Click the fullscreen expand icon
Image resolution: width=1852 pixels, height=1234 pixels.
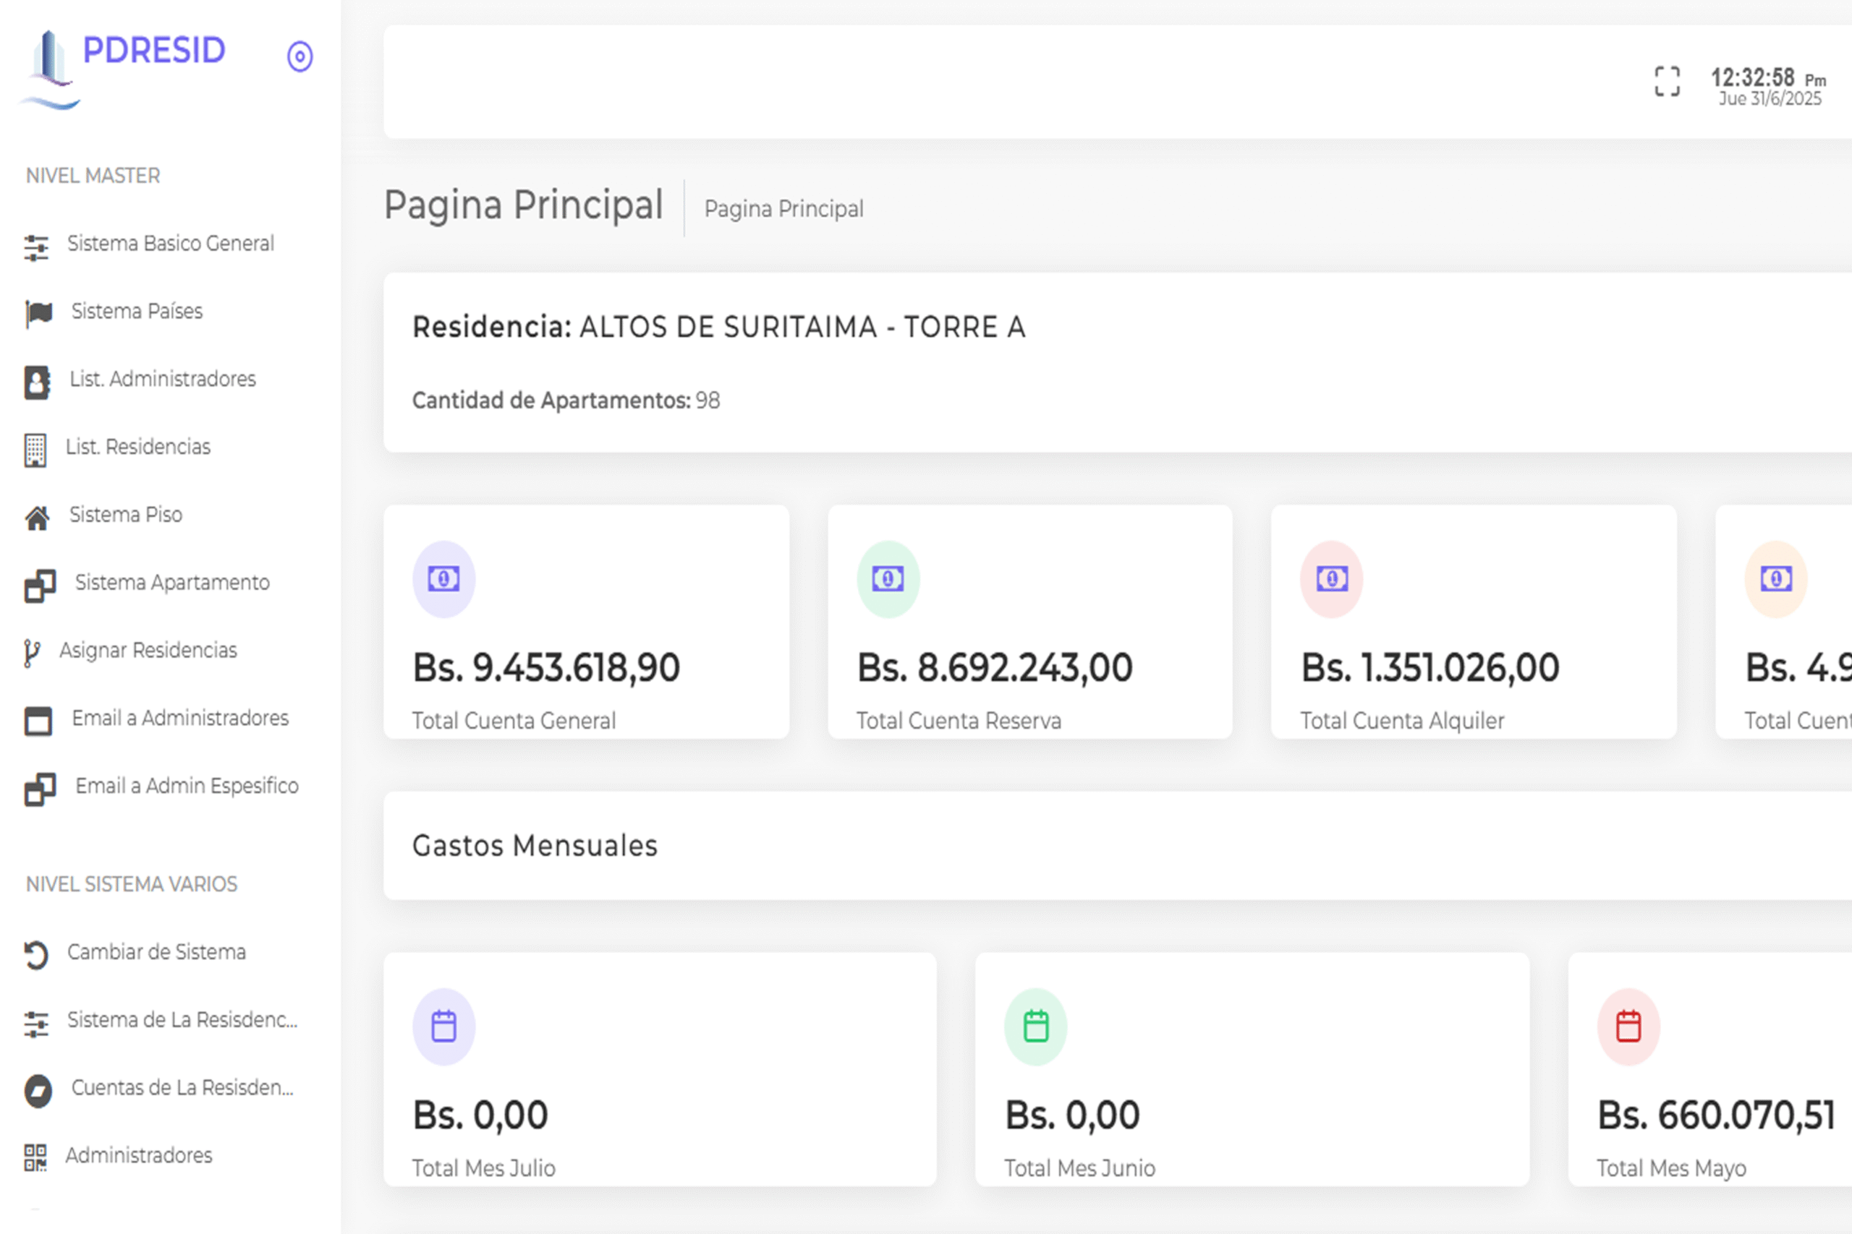click(1667, 81)
